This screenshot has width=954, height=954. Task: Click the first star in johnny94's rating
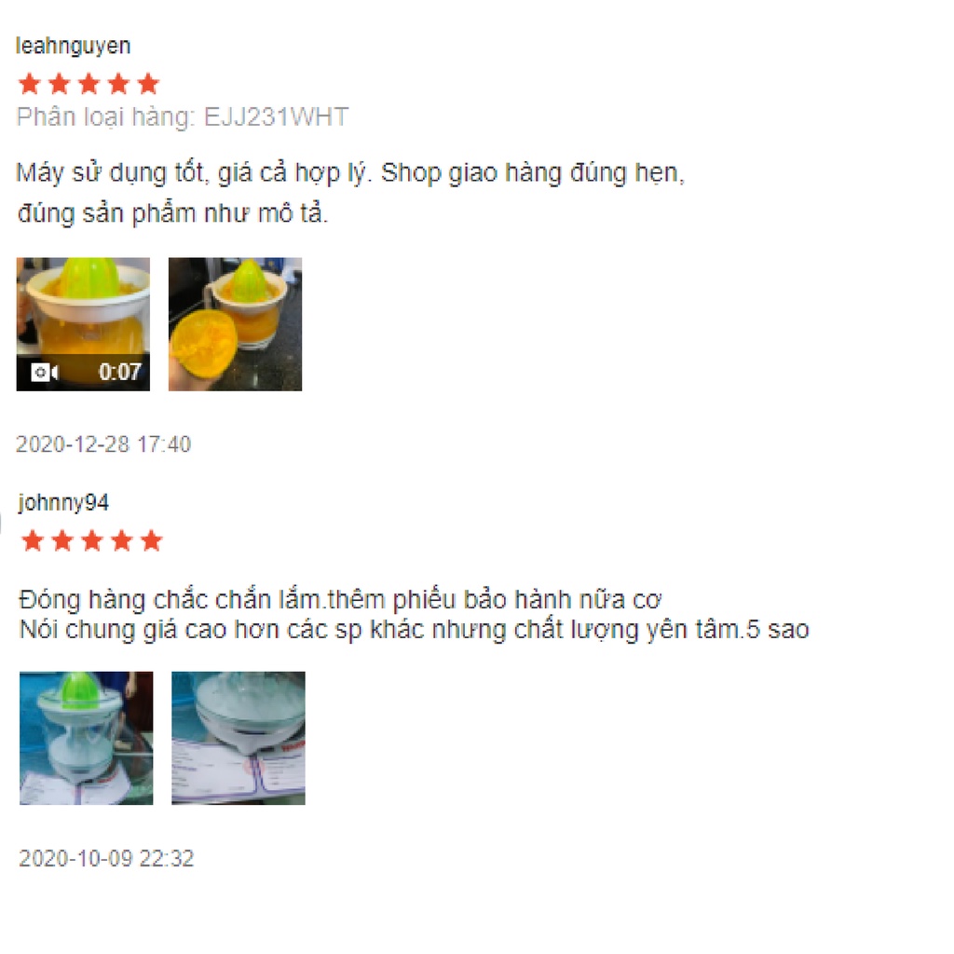[x=33, y=540]
